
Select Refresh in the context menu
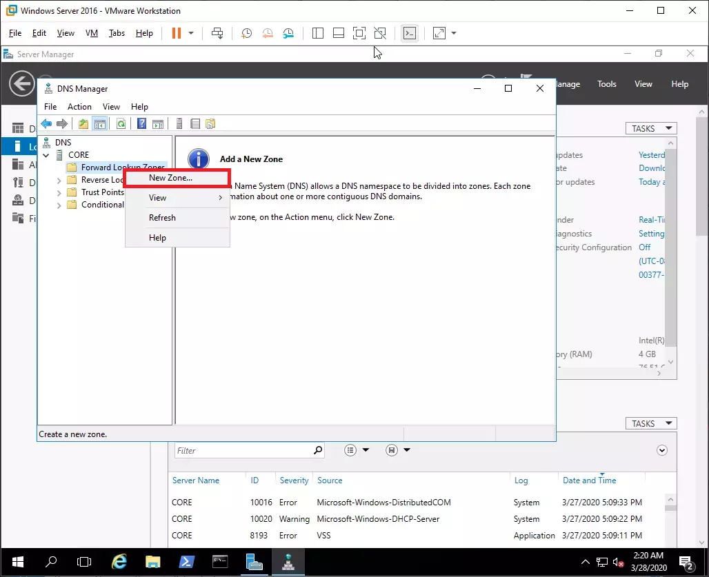177,218
